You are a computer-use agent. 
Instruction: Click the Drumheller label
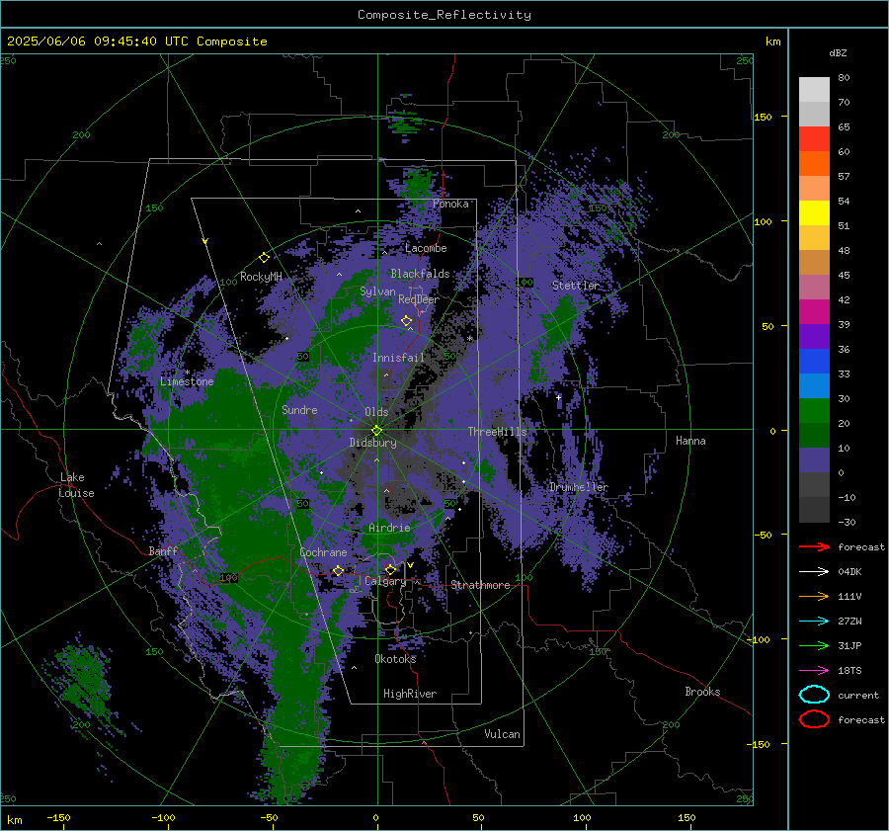578,487
